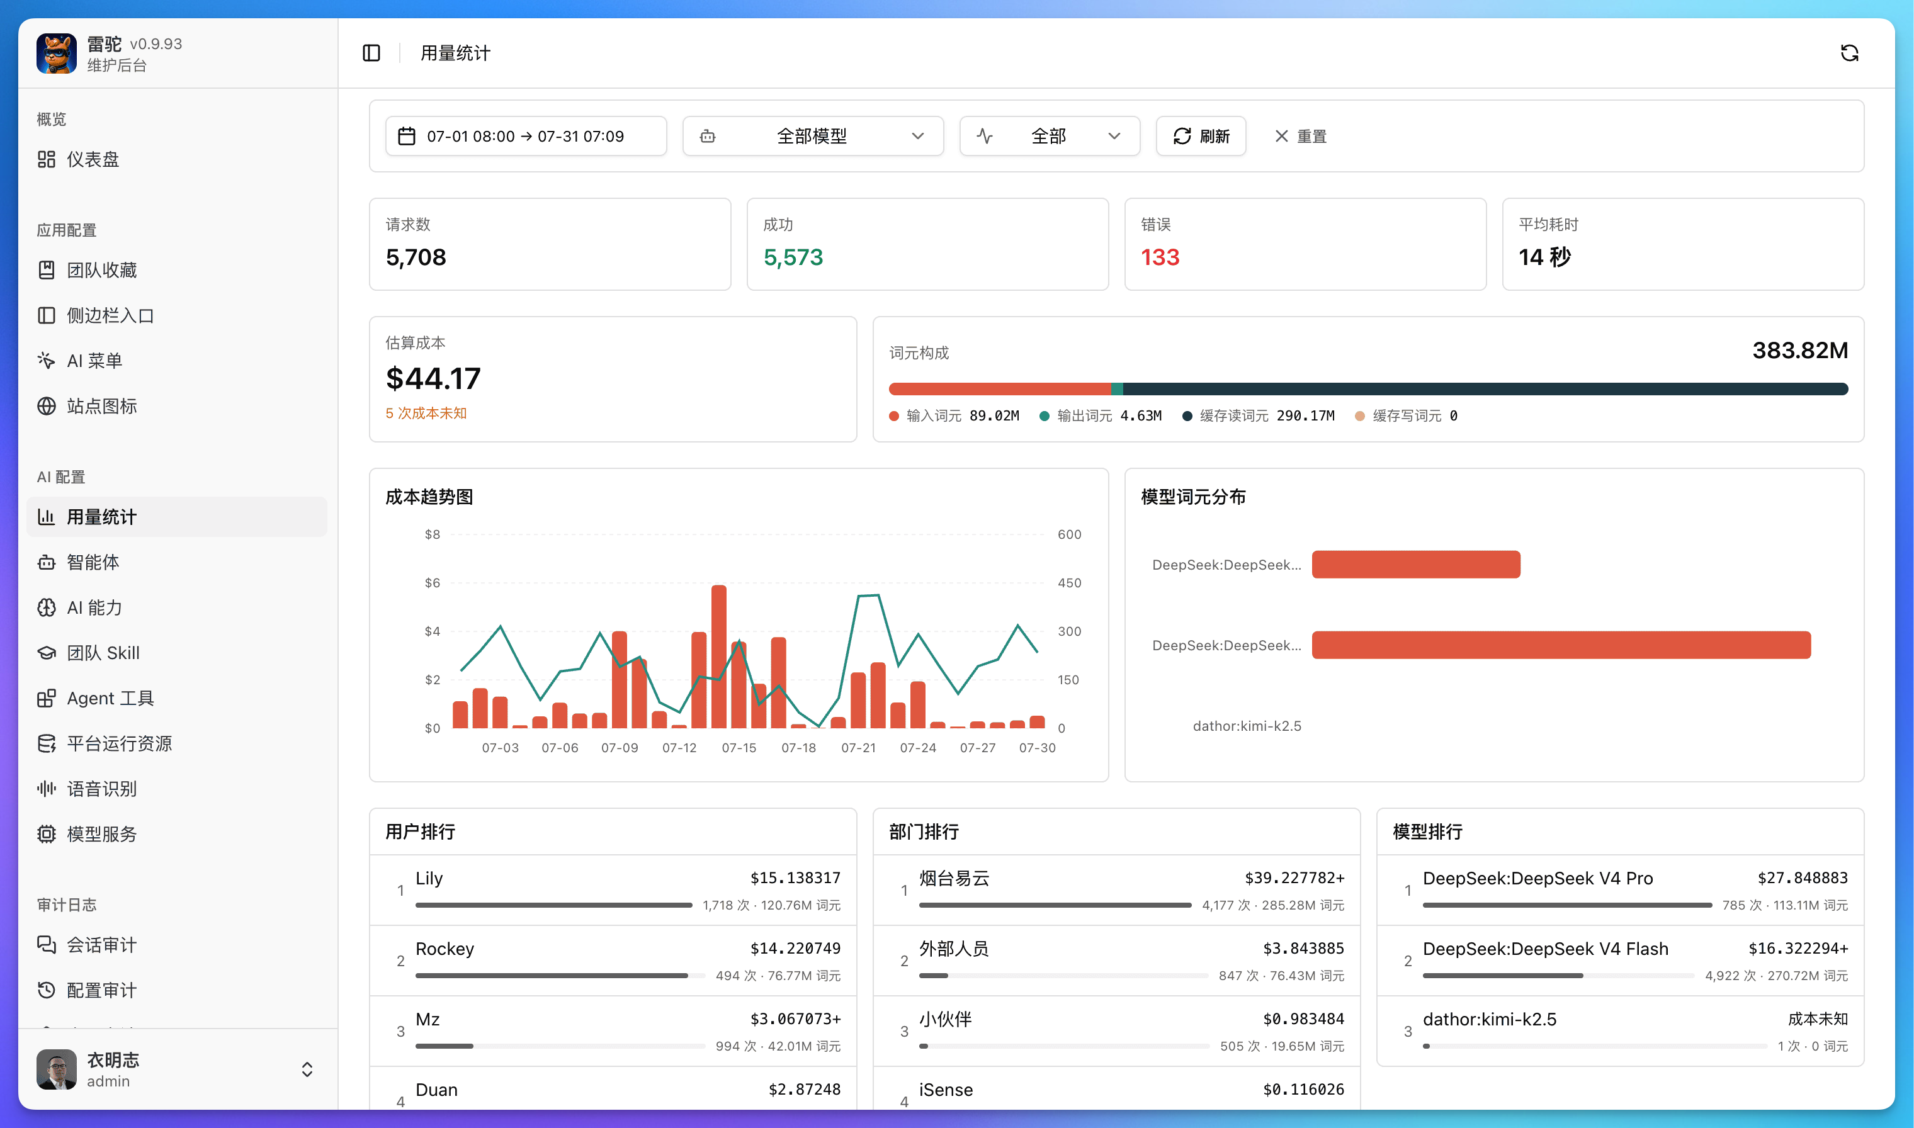The image size is (1914, 1128).
Task: Click the Rockey user ranking row
Action: 613,961
